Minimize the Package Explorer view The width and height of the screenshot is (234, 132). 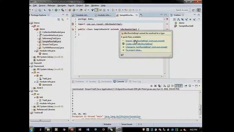[x=63, y=15]
